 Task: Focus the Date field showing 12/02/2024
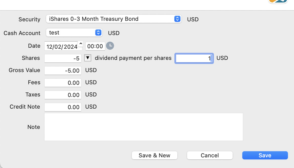pyautogui.click(x=62, y=46)
